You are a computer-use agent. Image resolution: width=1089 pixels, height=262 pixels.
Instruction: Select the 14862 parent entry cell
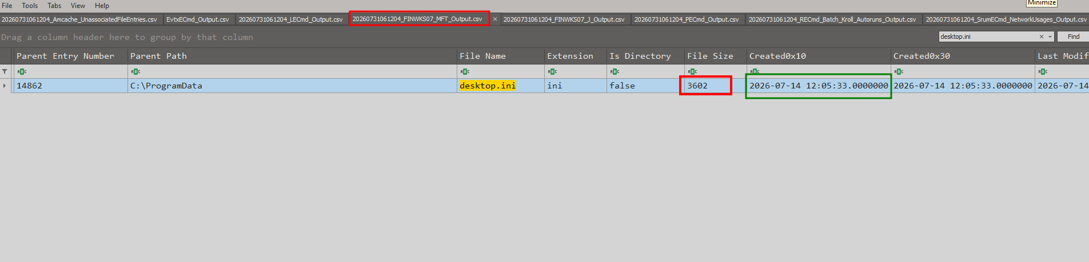click(71, 86)
